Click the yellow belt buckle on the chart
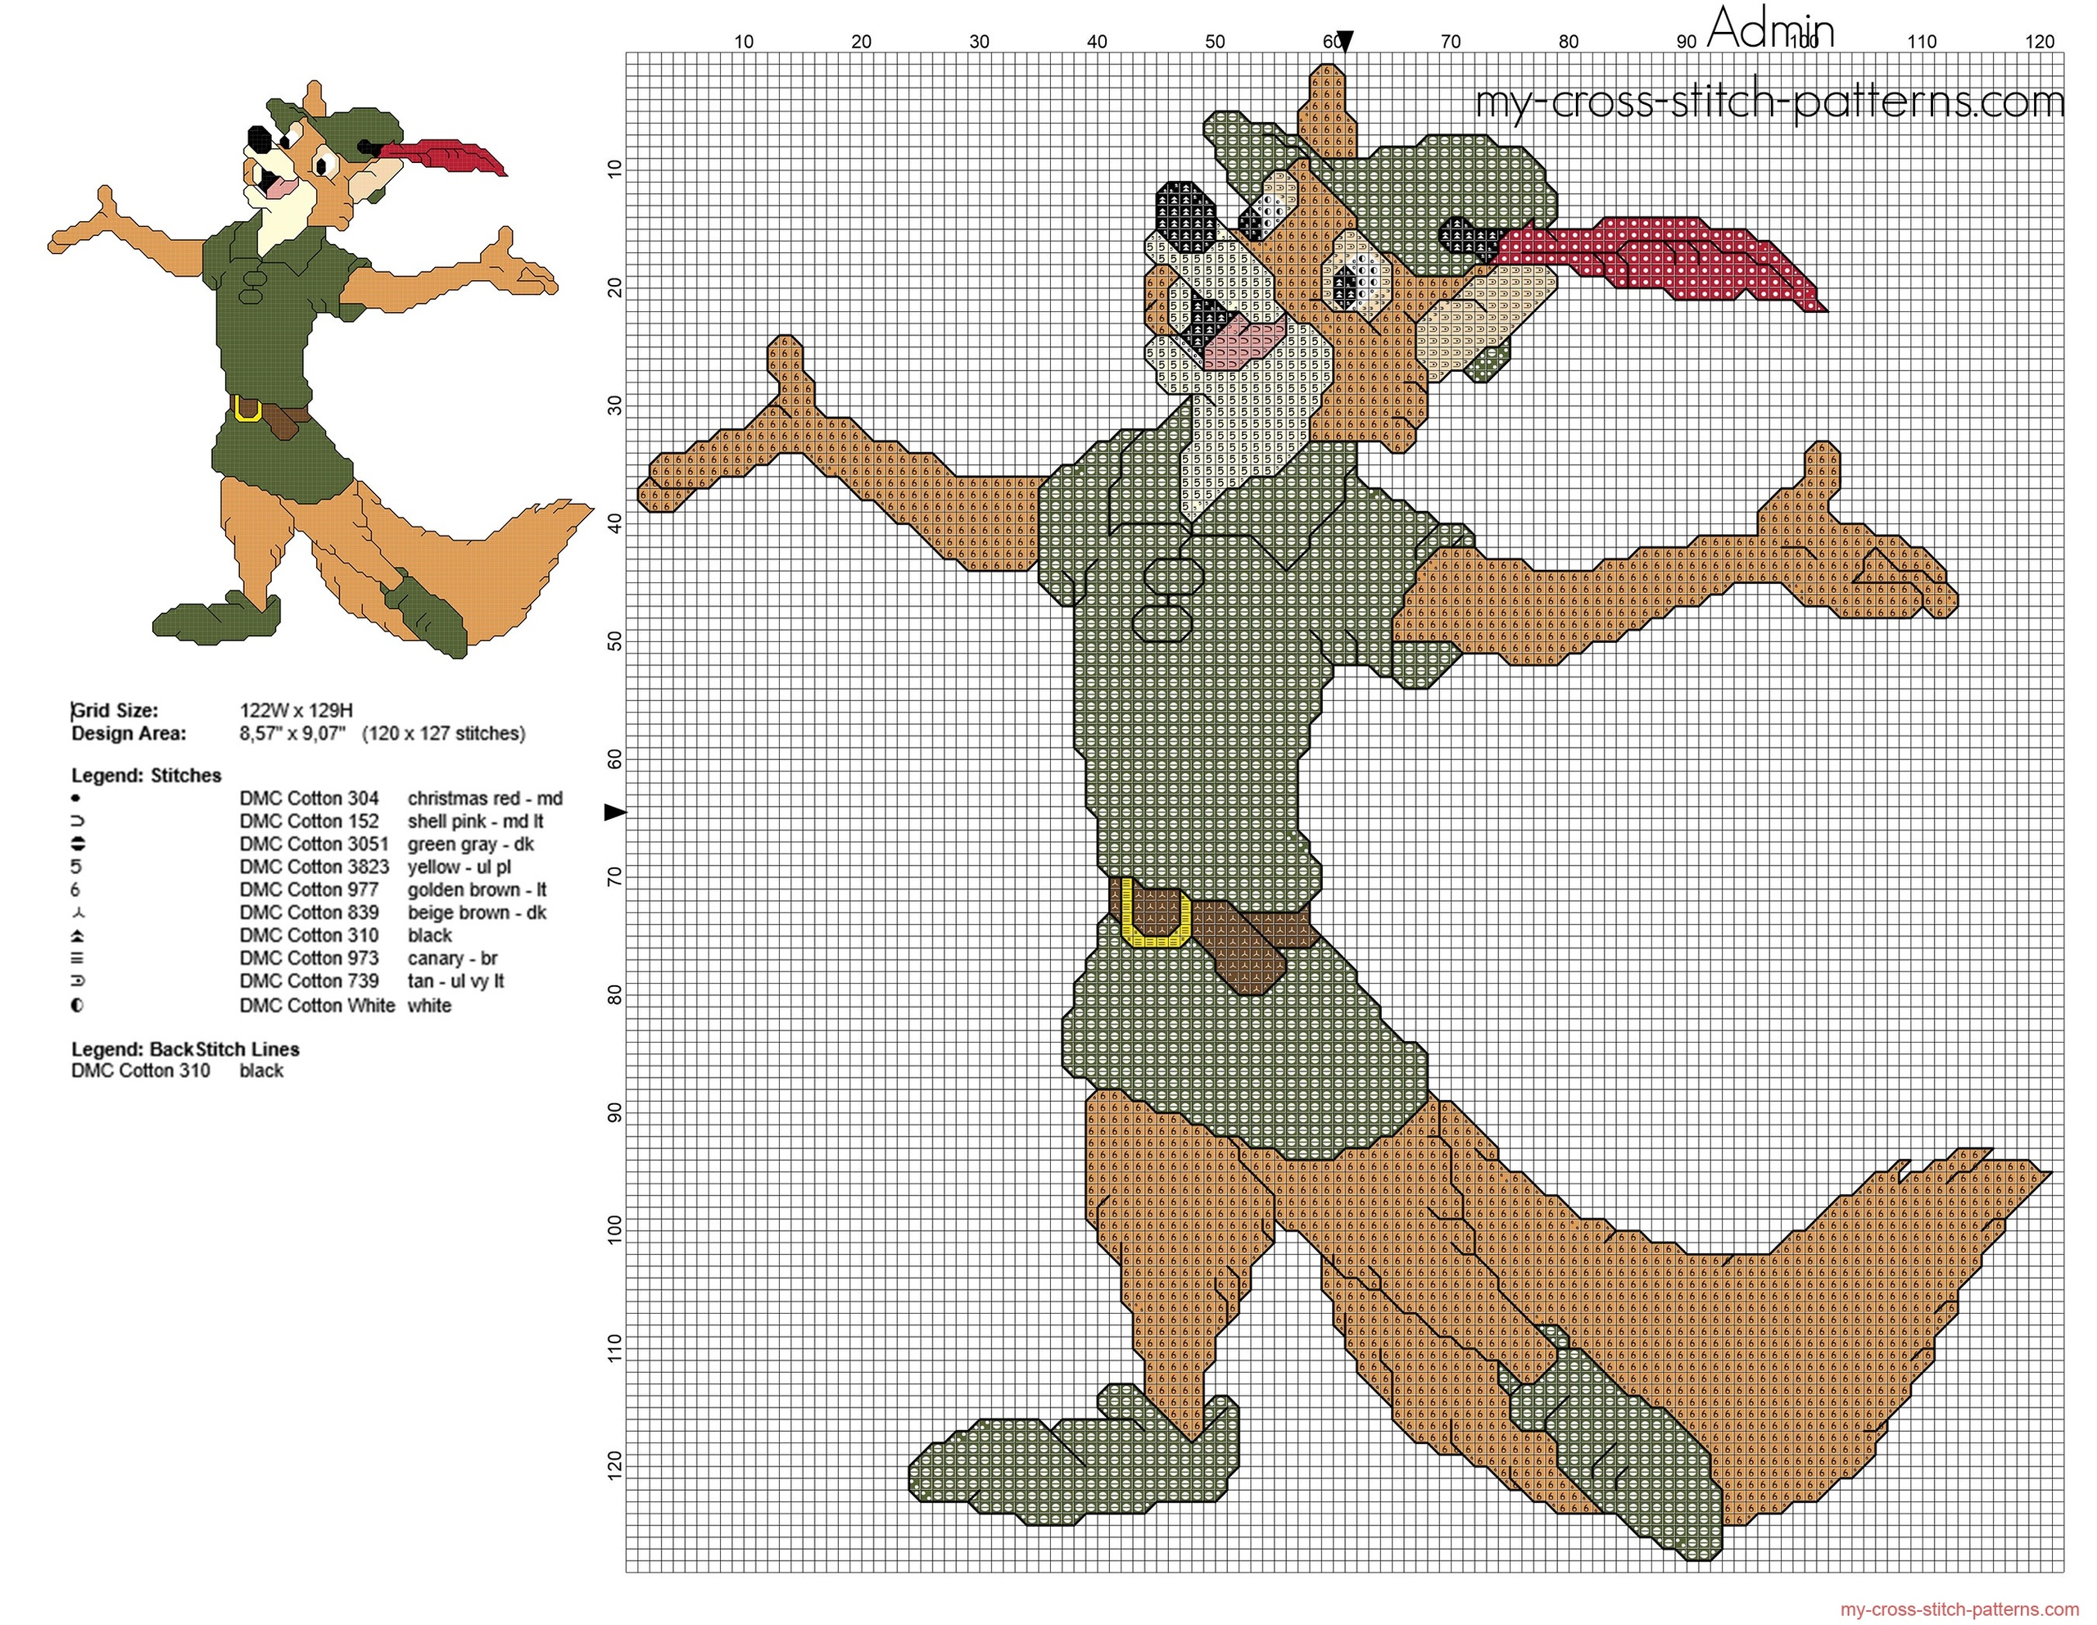Screen dimensions: 2097x1625 (1157, 912)
